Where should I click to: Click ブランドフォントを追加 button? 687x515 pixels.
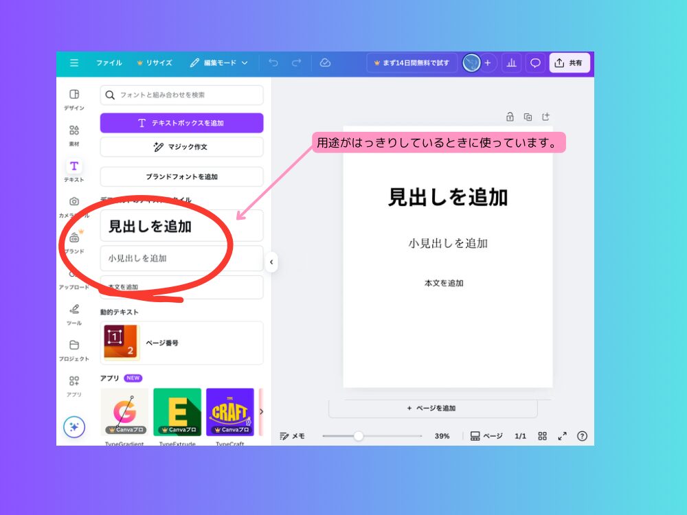click(181, 176)
